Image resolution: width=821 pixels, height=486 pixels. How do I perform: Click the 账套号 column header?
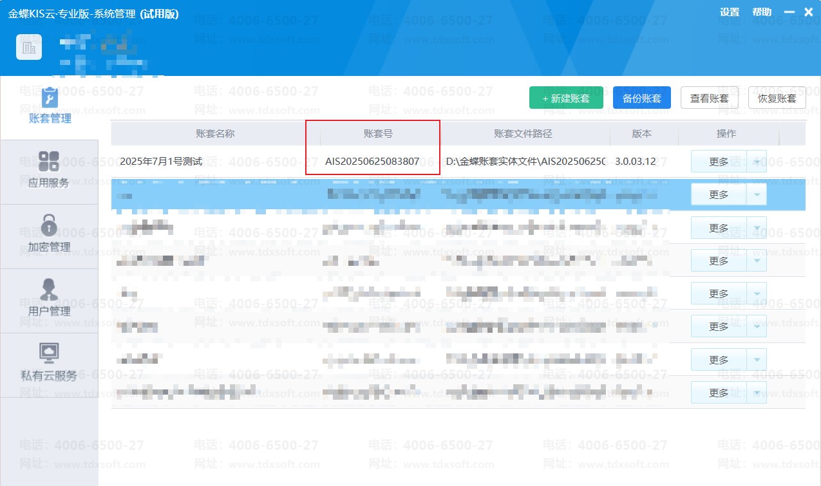click(x=378, y=134)
